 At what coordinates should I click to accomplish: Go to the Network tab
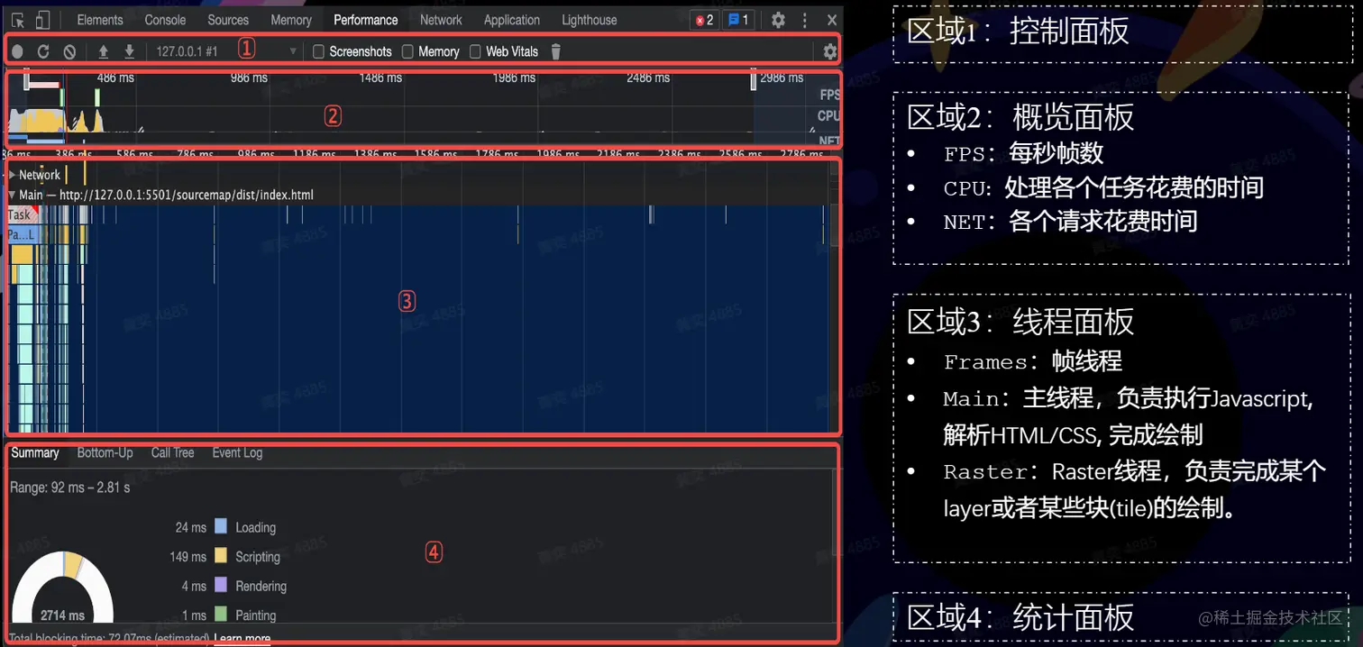[x=441, y=20]
